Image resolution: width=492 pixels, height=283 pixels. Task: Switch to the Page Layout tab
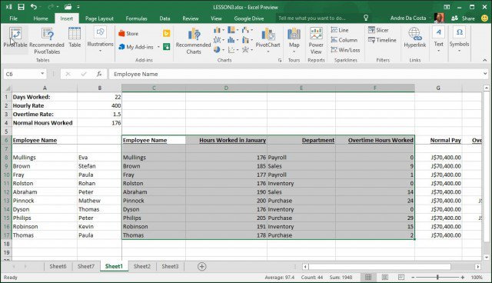pyautogui.click(x=99, y=18)
